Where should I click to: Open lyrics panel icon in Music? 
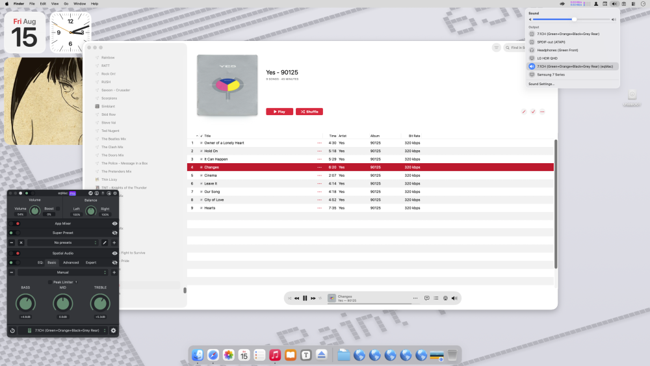pos(426,298)
